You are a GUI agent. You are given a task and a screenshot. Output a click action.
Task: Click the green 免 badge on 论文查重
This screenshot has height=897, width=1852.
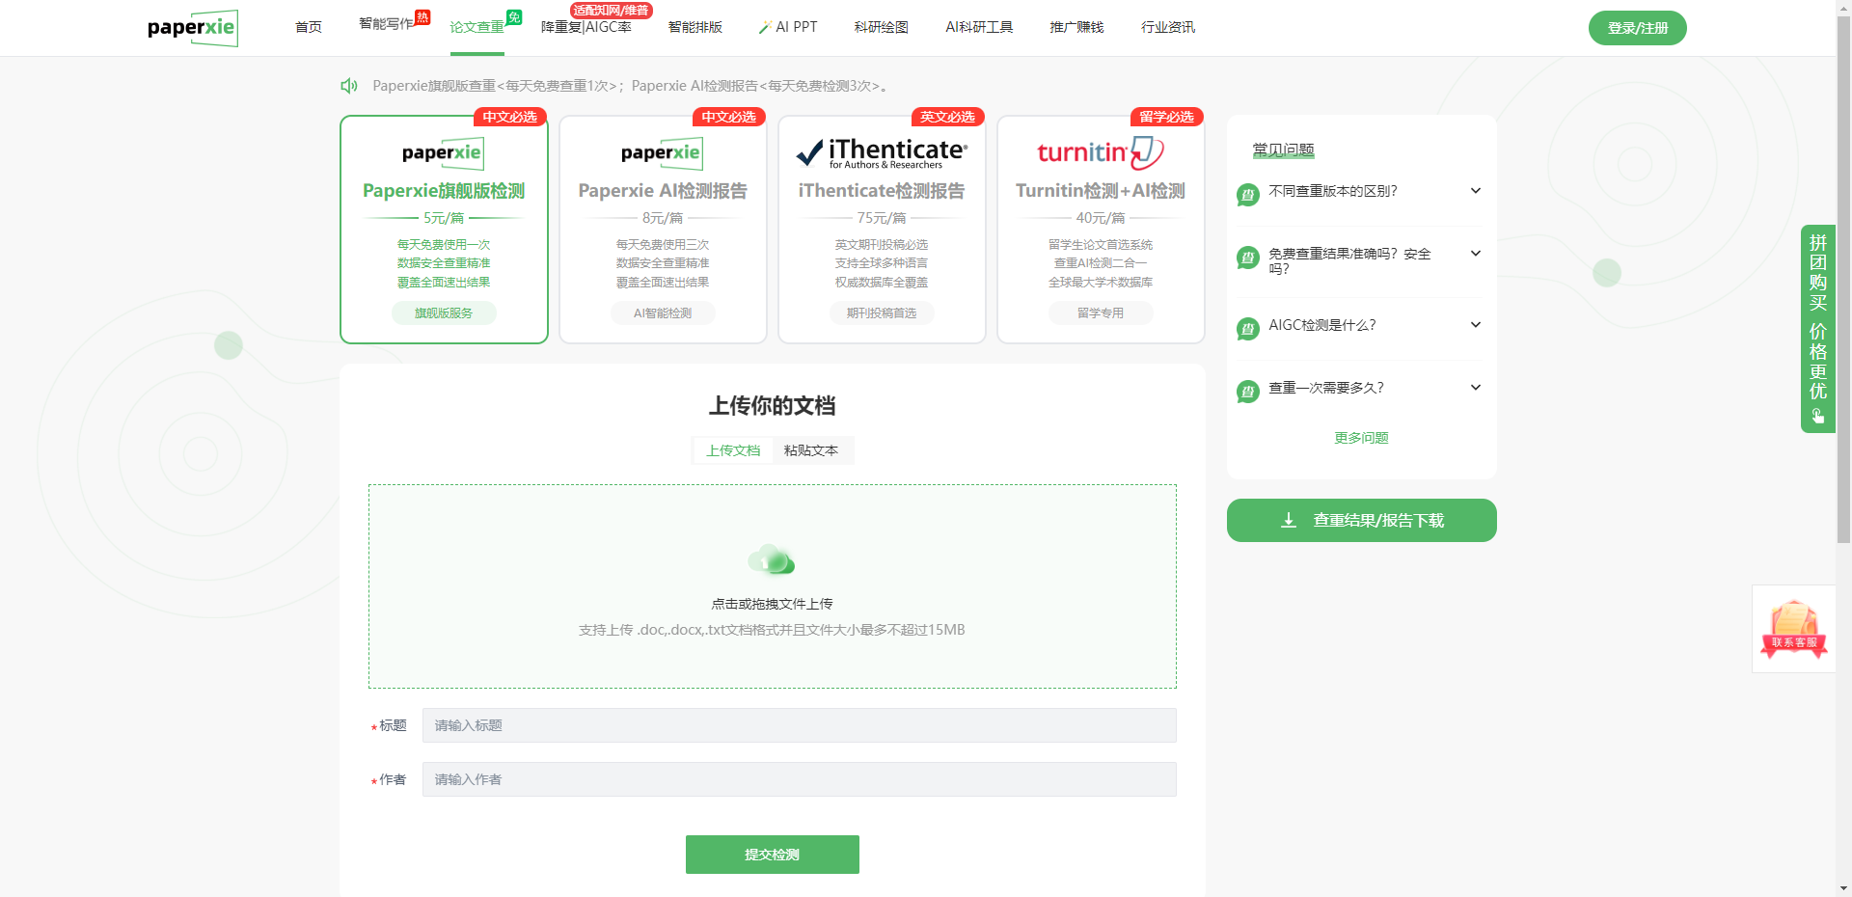pos(514,17)
